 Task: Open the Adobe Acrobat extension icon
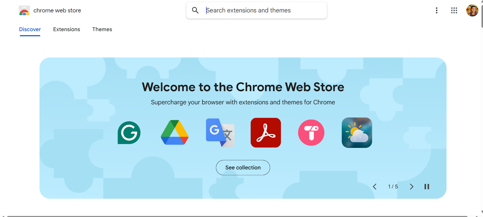(266, 132)
